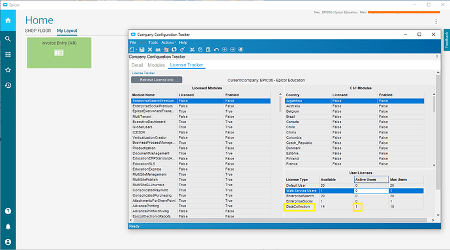This screenshot has height=250, width=450.
Task: Click the Save icon in the toolbar
Action: (142, 49)
